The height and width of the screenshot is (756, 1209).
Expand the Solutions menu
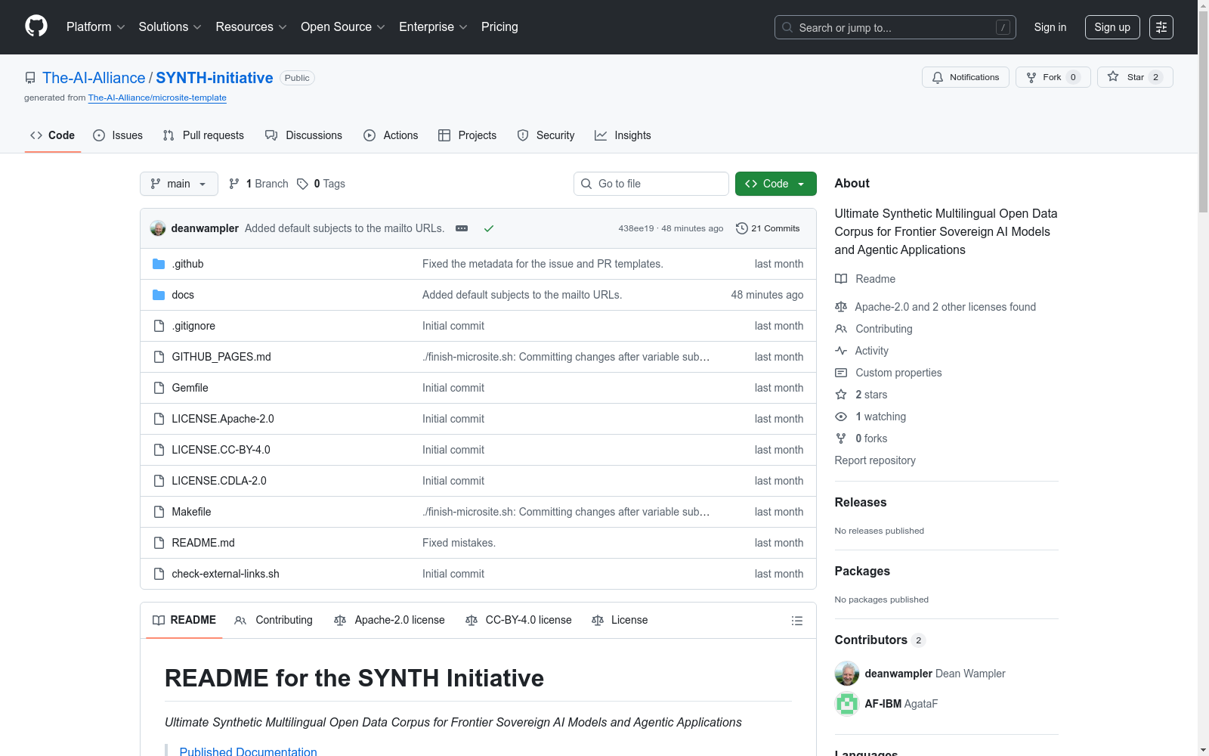tap(170, 27)
